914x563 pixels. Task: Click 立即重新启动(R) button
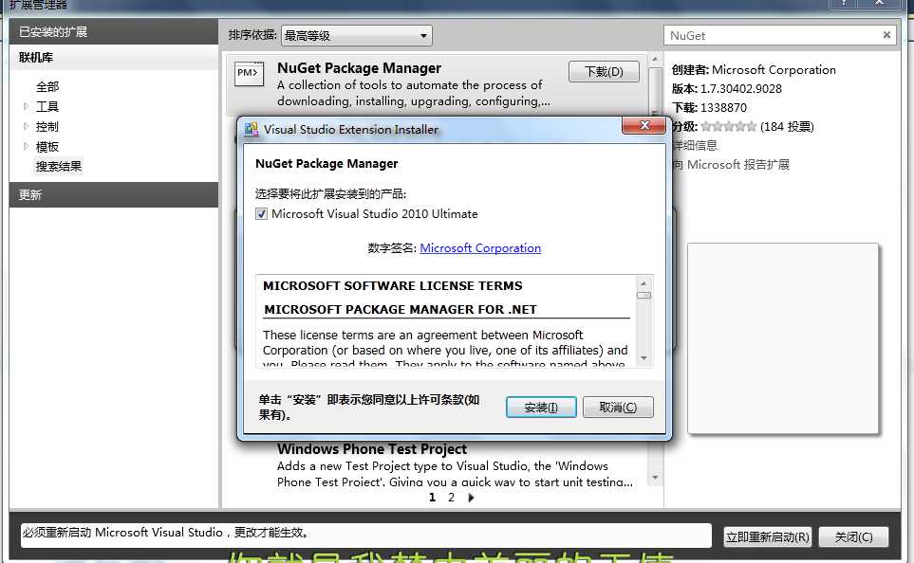767,536
